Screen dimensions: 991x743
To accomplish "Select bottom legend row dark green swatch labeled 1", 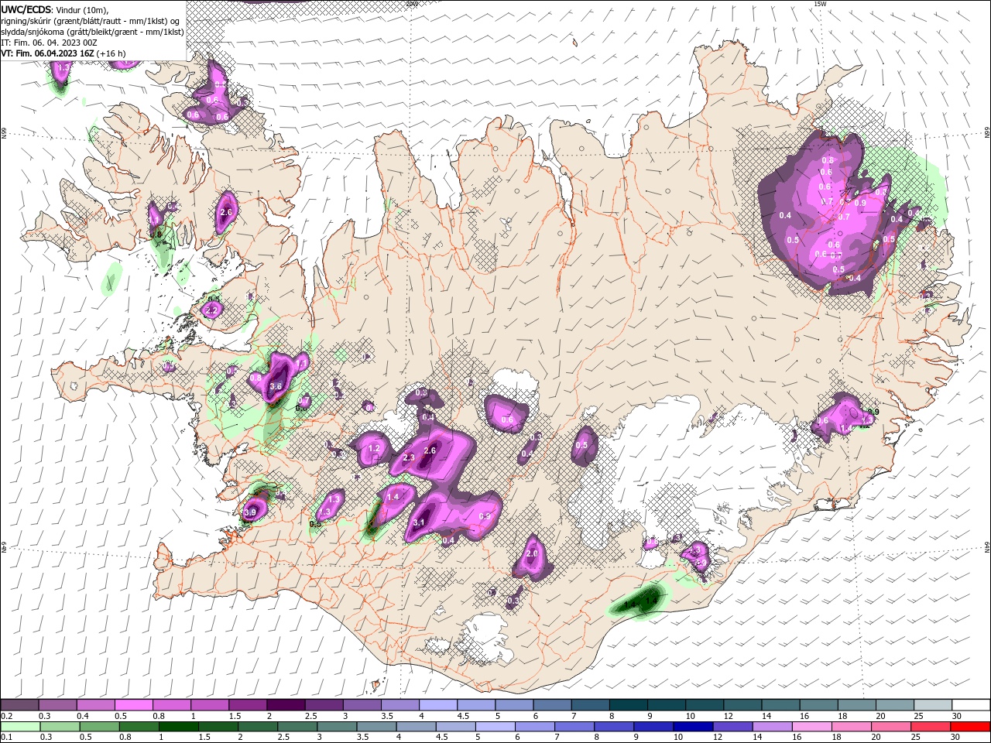I will click(x=178, y=727).
